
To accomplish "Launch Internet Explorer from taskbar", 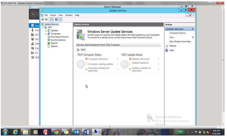I will (x=15, y=132).
